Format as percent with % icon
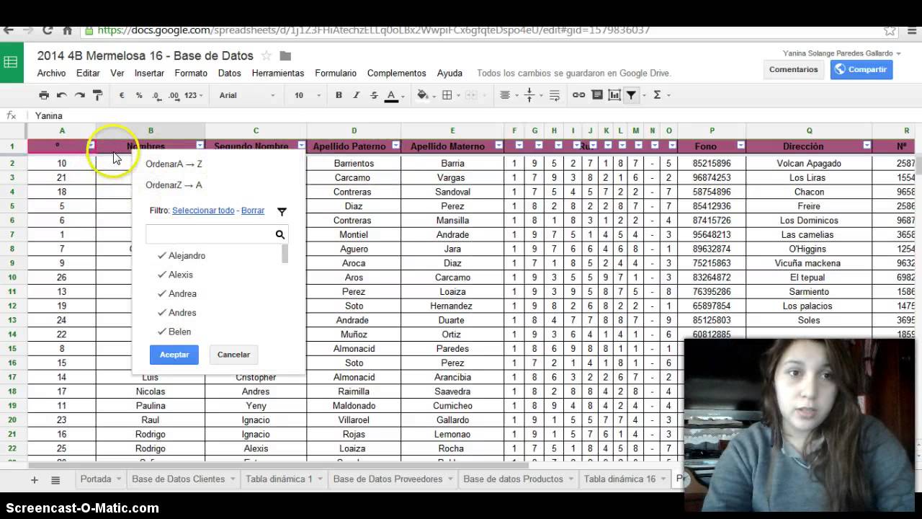The image size is (922, 519). point(139,95)
